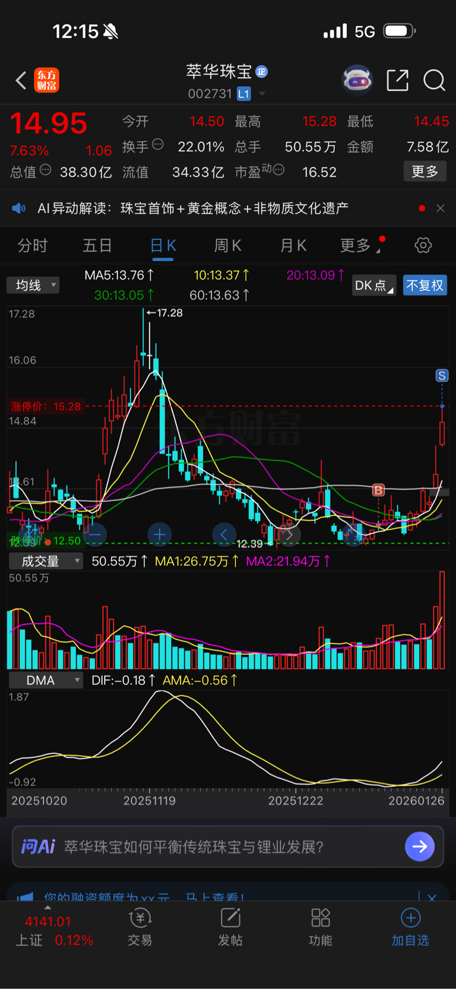Open the 交易 trade icon
Image resolution: width=456 pixels, height=989 pixels.
pyautogui.click(x=140, y=927)
